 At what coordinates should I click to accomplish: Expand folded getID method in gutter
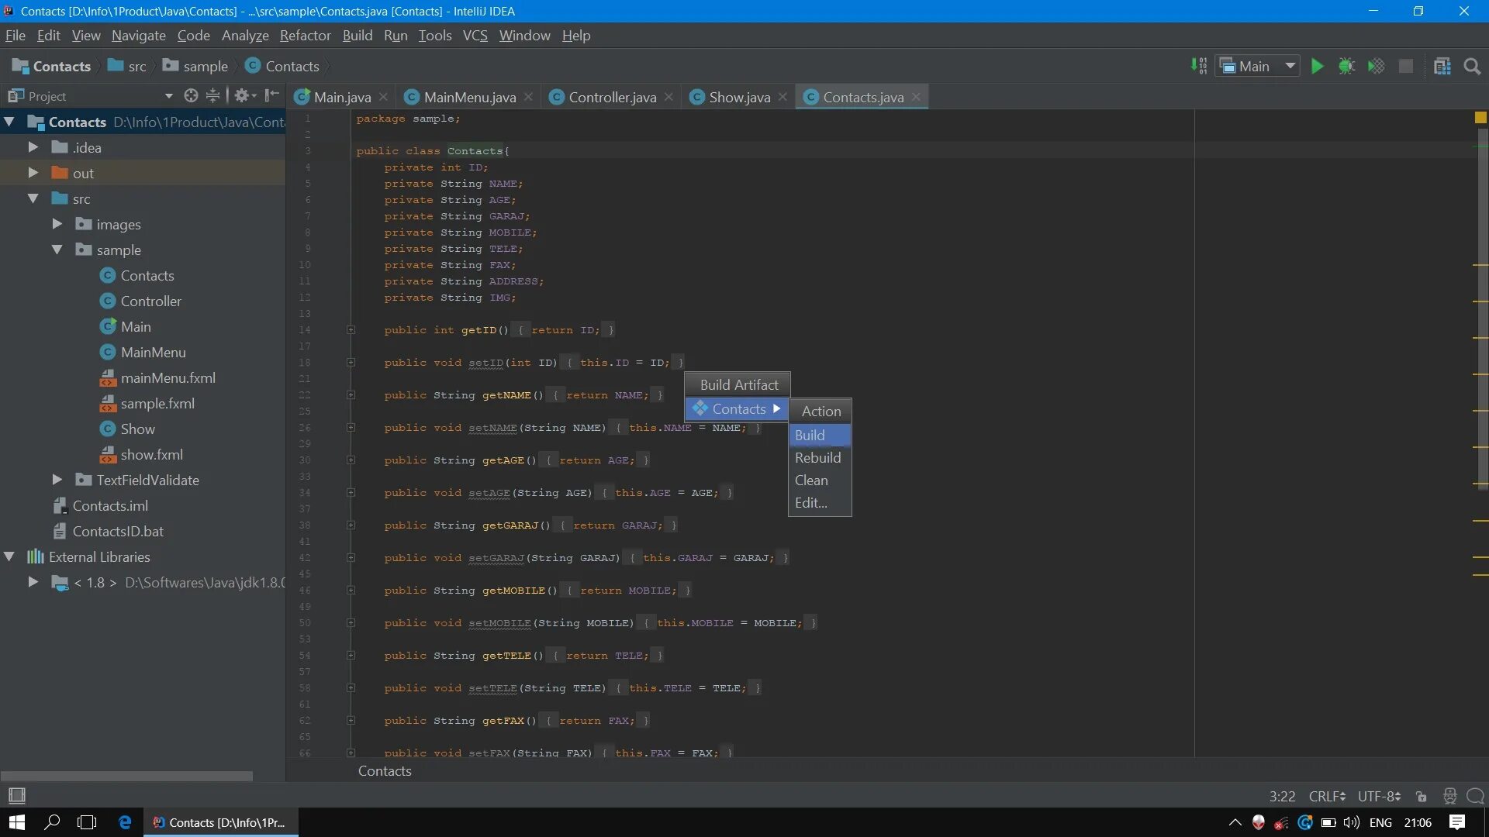351,330
